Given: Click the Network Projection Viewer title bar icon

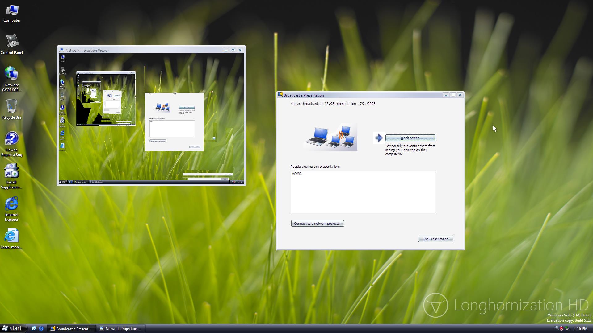Looking at the screenshot, I should click(61, 50).
